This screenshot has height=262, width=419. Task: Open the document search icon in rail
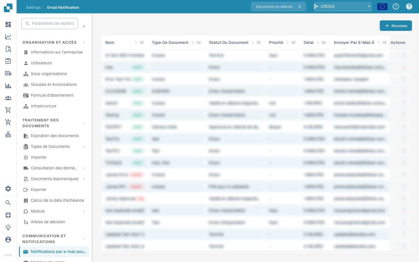point(8,49)
